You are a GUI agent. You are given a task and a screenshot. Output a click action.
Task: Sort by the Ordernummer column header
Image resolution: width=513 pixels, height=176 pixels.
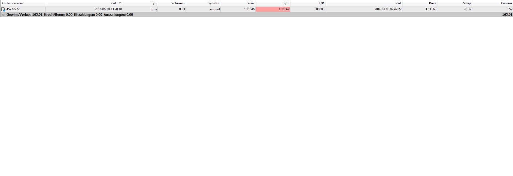(x=23, y=3)
